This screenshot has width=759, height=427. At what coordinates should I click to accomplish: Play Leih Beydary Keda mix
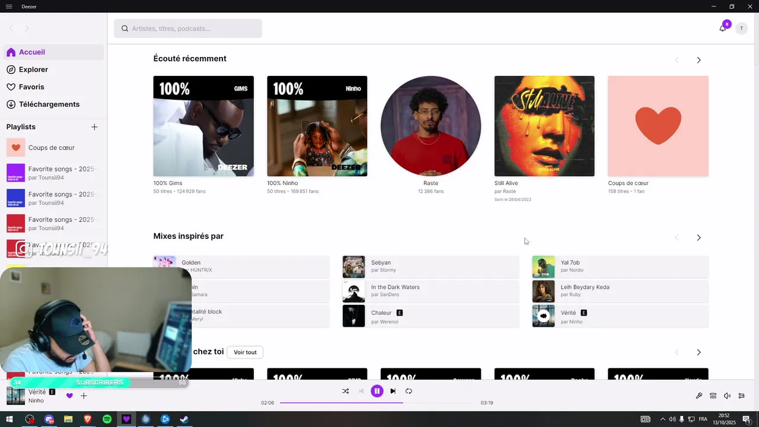(620, 291)
